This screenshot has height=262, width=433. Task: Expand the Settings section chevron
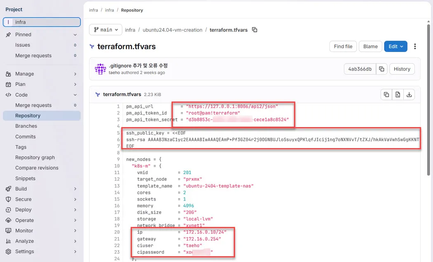point(75,252)
